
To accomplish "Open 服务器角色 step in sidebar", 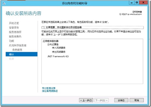I will (x=15, y=37).
